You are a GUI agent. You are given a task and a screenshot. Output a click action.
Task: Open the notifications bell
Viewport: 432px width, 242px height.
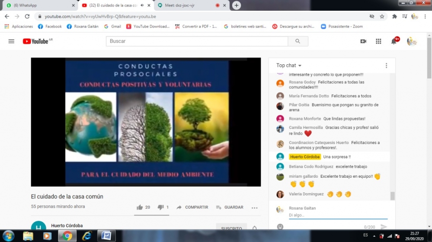tap(394, 41)
